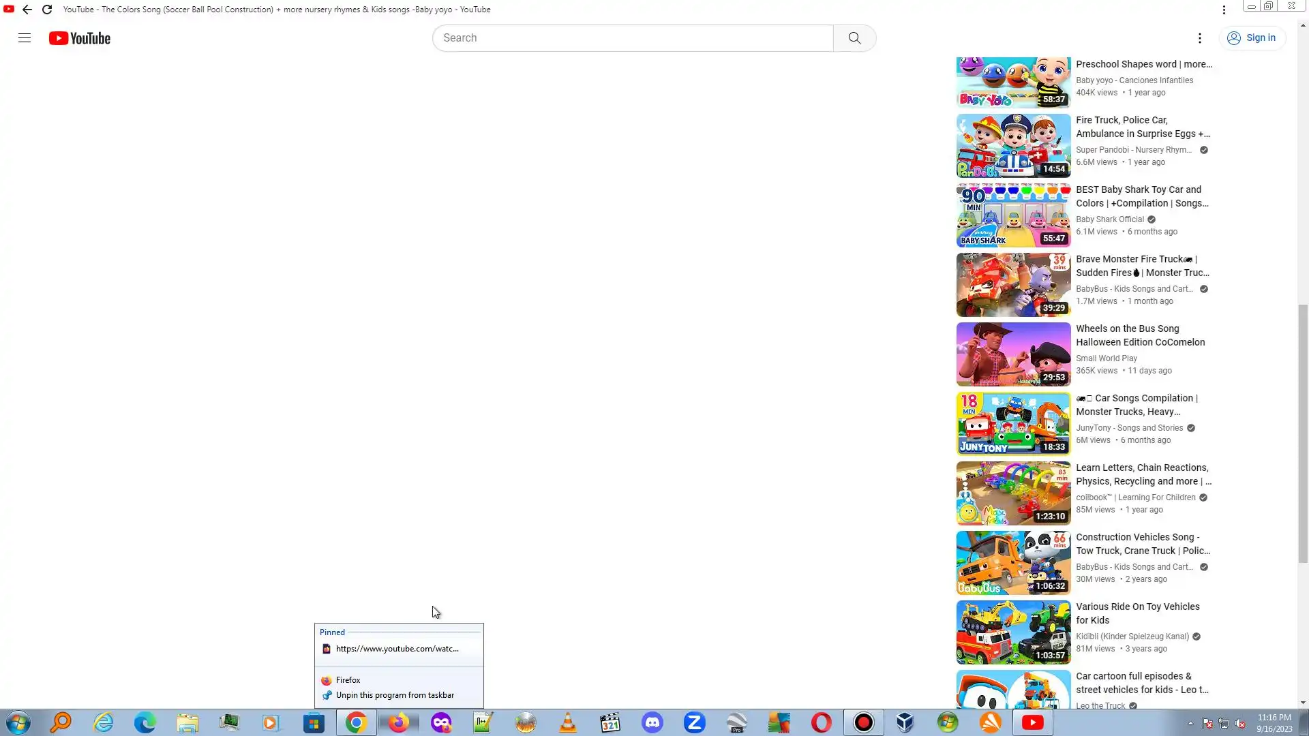Image resolution: width=1309 pixels, height=736 pixels.
Task: Launch Firefox from the jump list
Action: 348,680
